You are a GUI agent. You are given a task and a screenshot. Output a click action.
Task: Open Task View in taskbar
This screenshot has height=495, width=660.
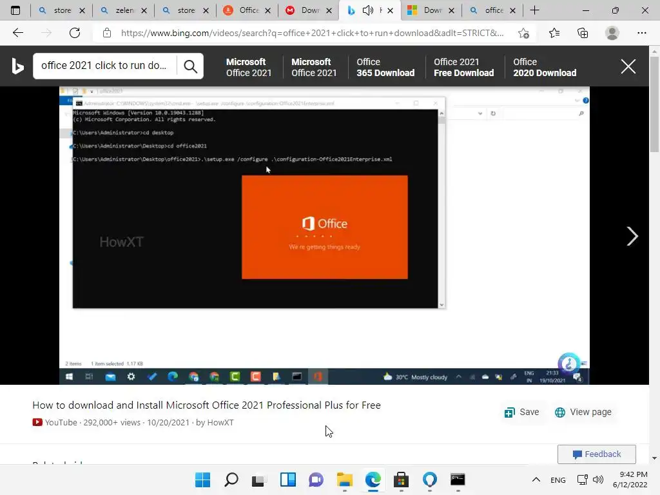[x=259, y=480]
